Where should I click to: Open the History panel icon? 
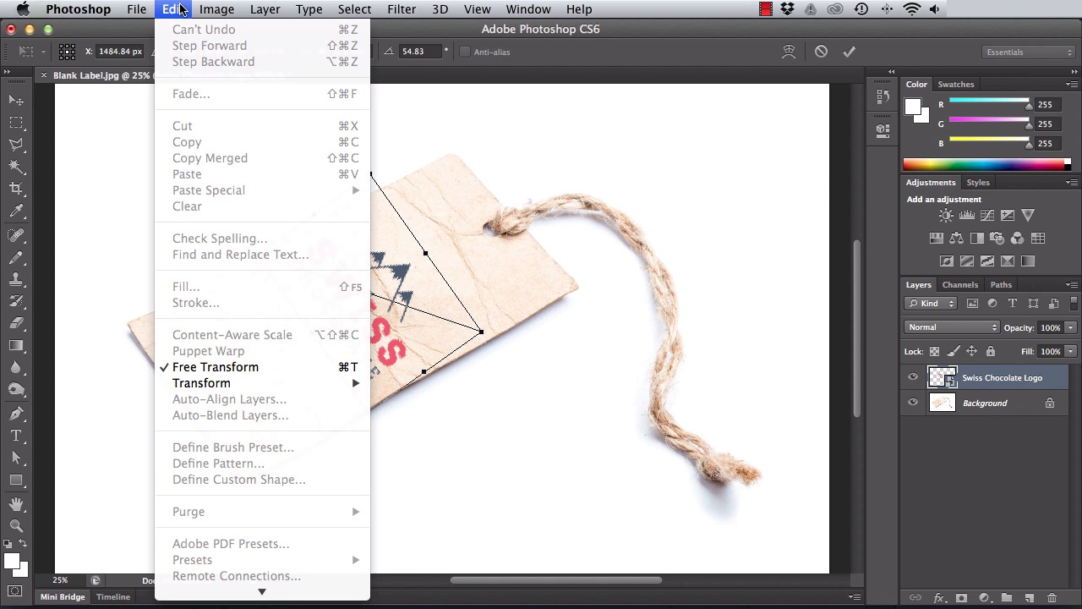click(883, 97)
